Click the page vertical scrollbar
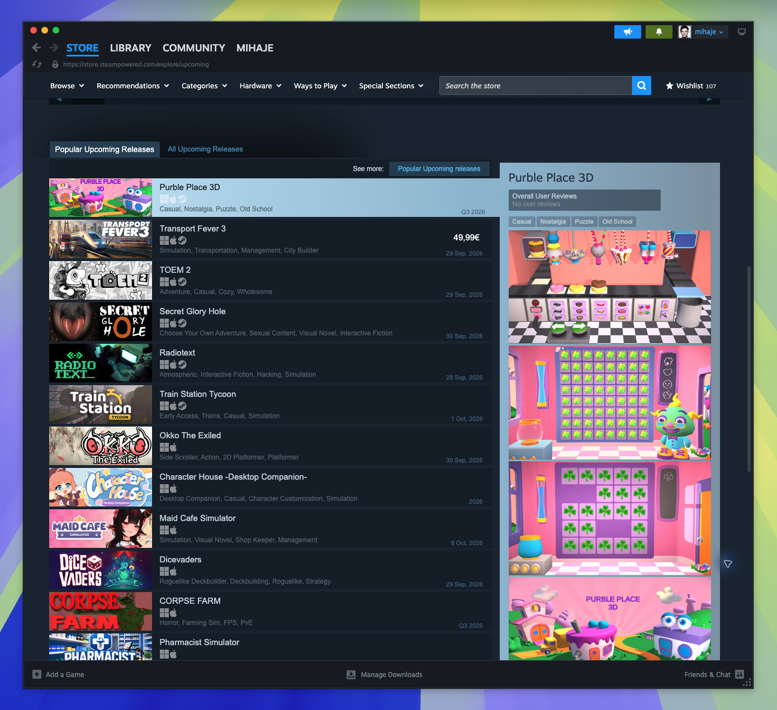Screen dimensions: 777x710 749,369
